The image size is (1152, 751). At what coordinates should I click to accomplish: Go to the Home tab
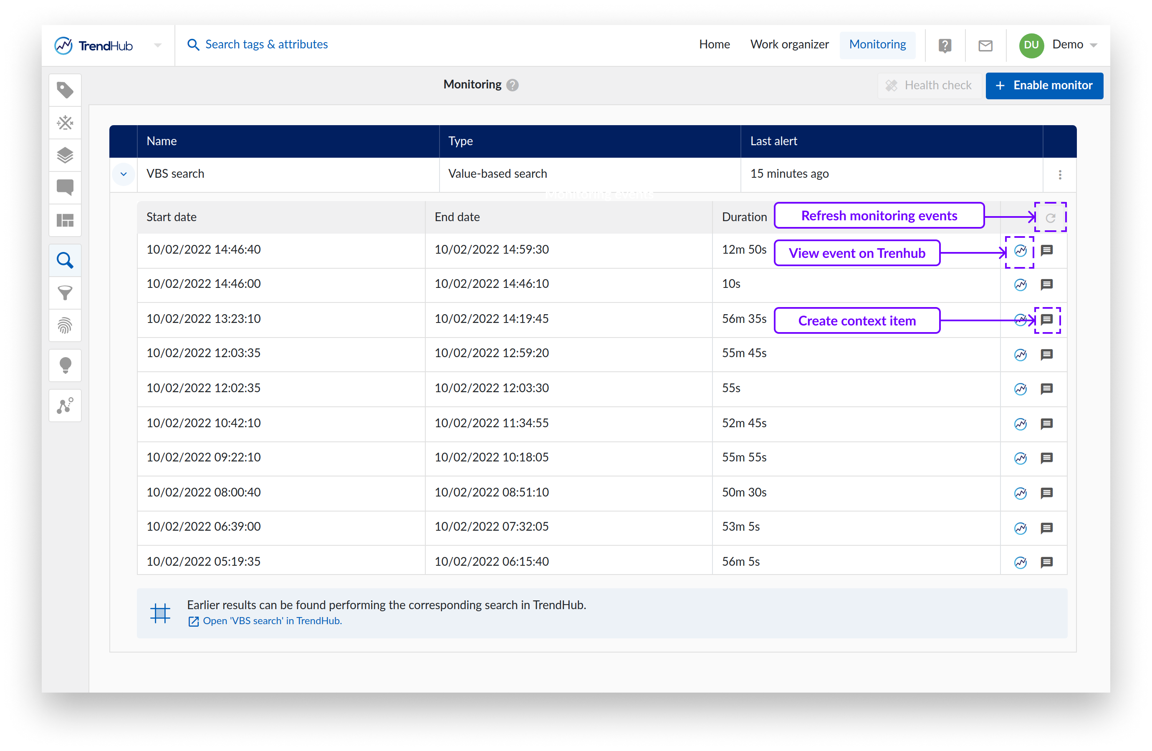[x=714, y=45]
